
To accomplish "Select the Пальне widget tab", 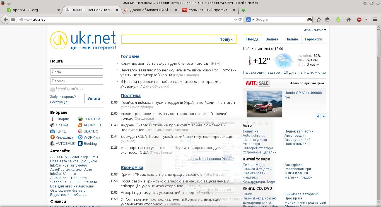I will point(292,39).
